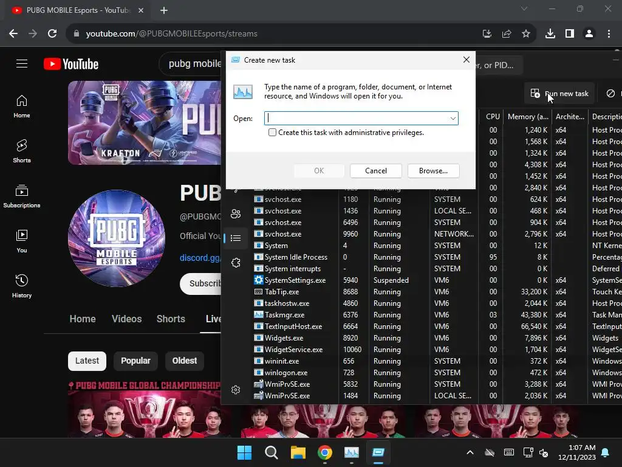Open clock and date in taskbar

pos(577,452)
